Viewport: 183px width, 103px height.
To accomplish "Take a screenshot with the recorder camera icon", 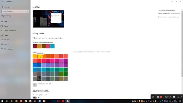I will (174, 97).
